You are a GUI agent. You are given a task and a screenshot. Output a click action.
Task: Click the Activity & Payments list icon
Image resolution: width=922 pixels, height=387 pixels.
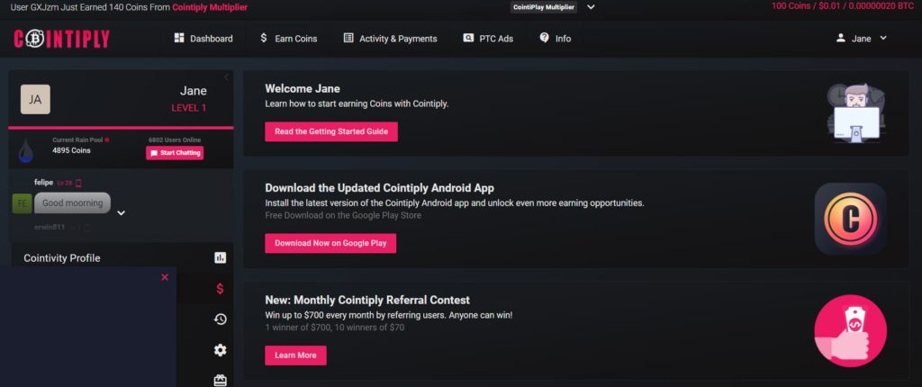(348, 38)
